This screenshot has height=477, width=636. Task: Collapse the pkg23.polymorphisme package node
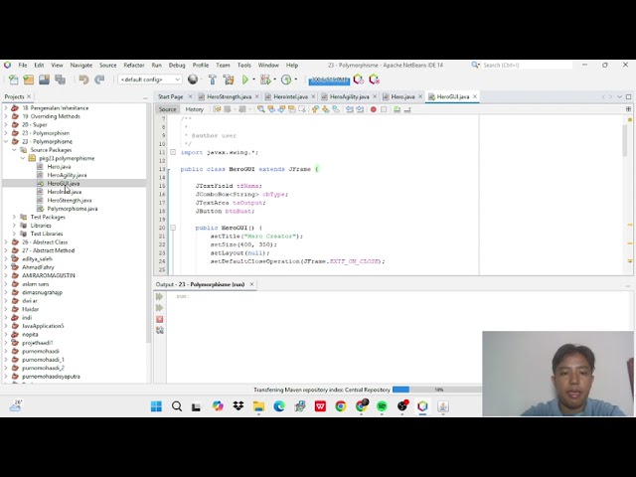point(23,158)
